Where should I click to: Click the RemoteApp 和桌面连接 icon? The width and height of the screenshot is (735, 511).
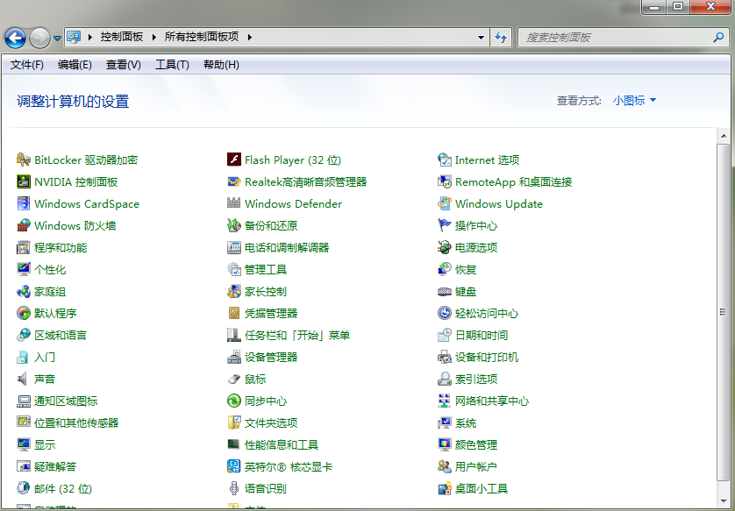click(445, 181)
